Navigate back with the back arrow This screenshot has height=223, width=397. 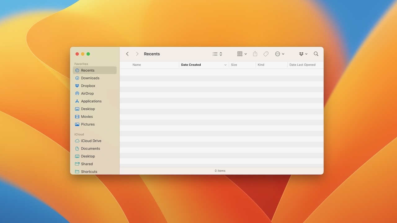point(127,54)
